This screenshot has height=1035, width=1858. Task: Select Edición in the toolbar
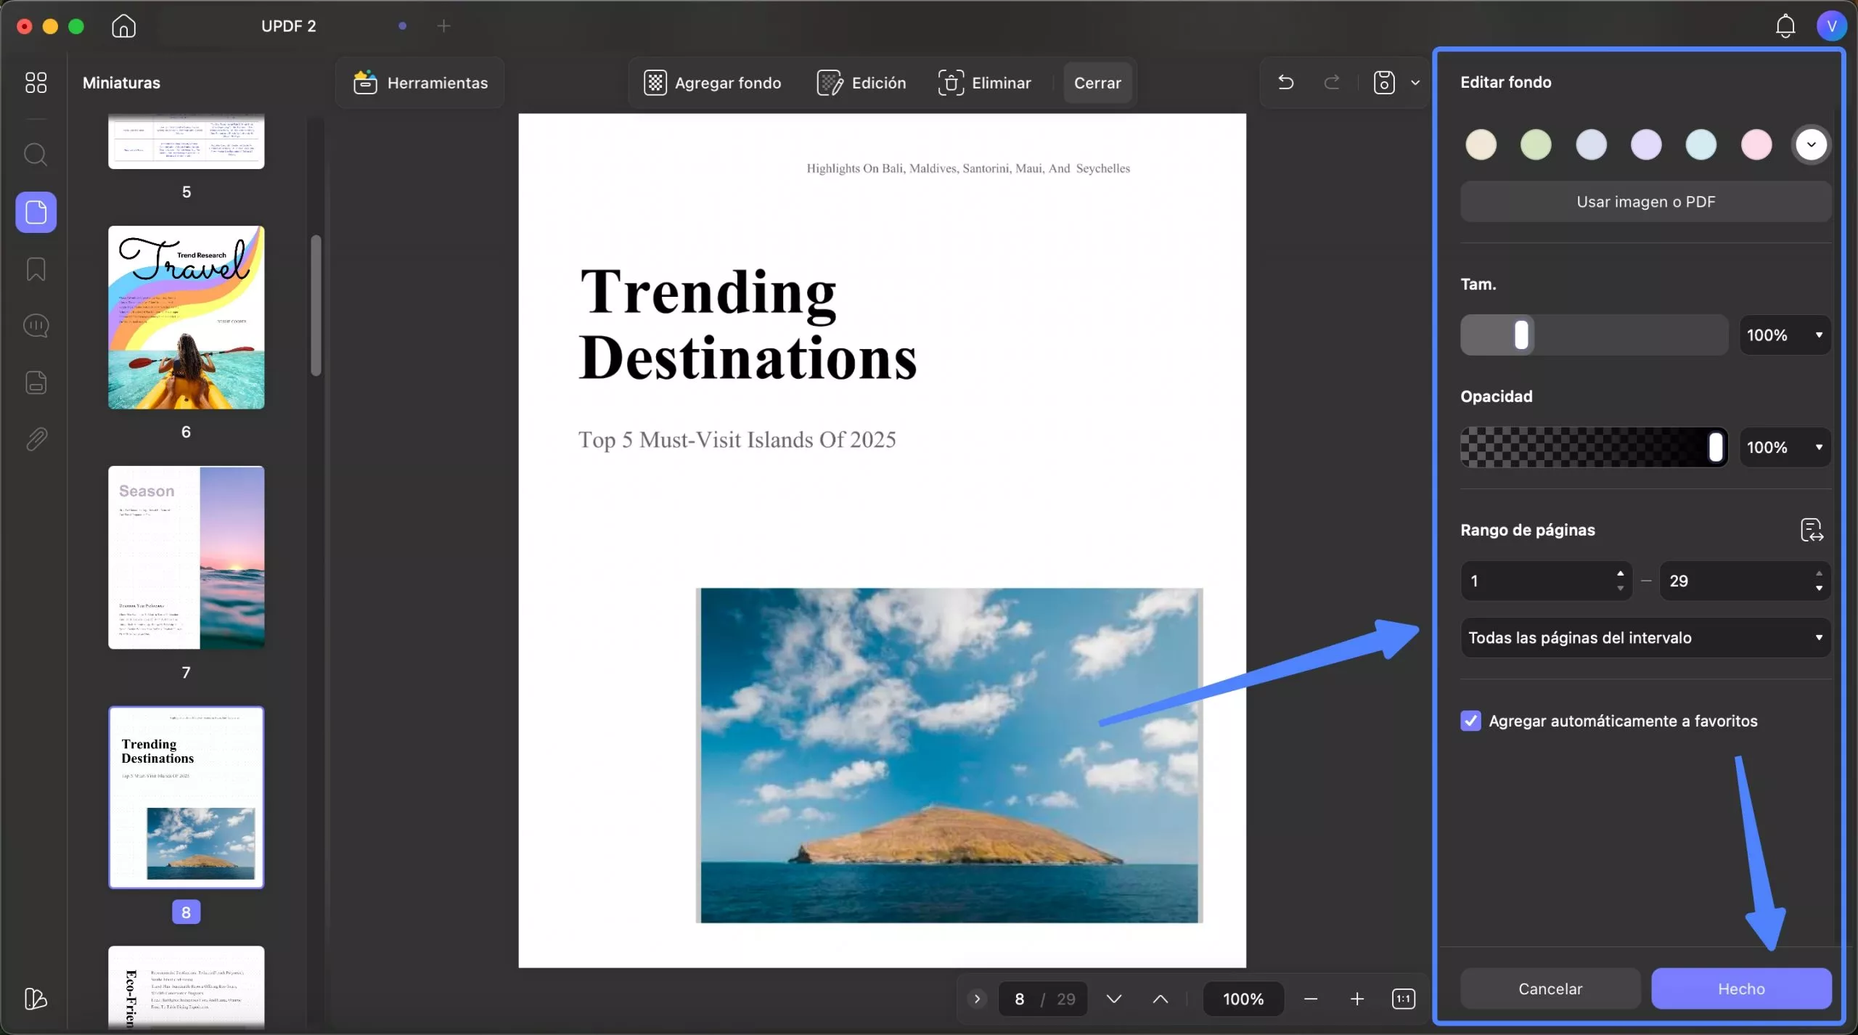pyautogui.click(x=861, y=83)
